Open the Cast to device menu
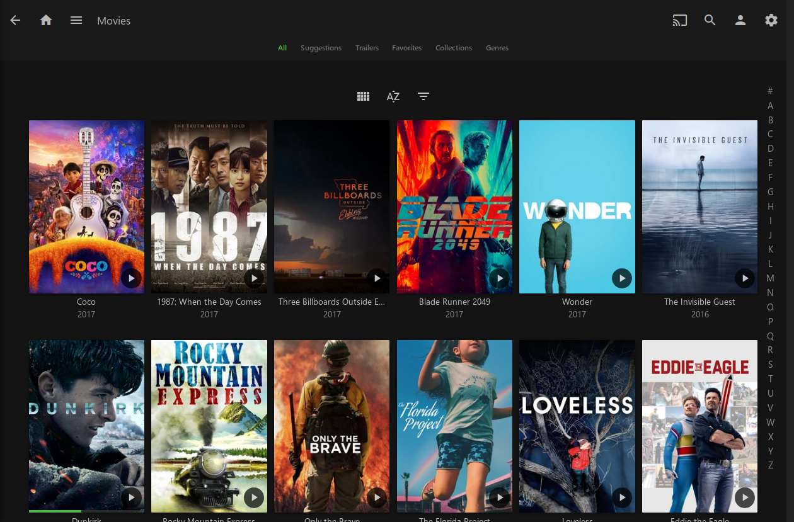 [679, 20]
